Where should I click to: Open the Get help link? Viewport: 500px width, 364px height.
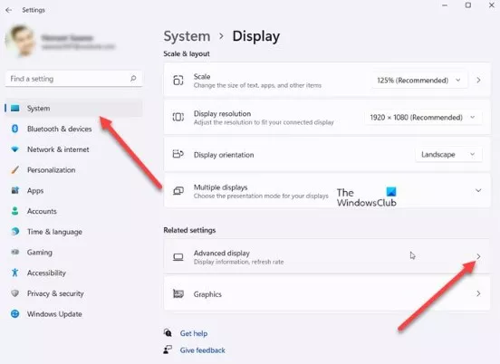click(x=194, y=333)
